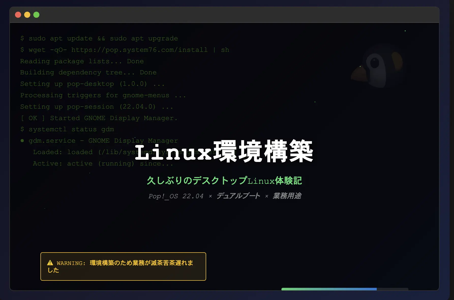Click the [ OK ] status marker

coord(33,118)
